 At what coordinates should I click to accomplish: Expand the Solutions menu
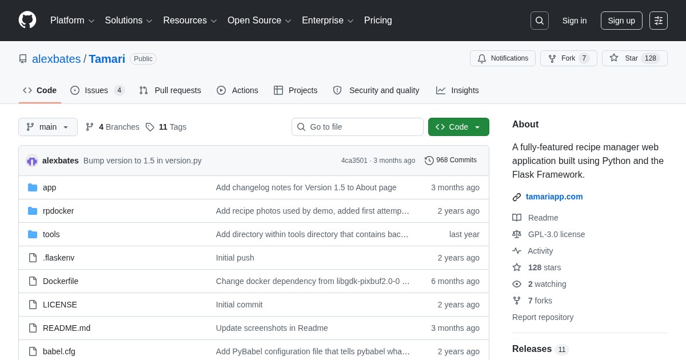tap(129, 21)
